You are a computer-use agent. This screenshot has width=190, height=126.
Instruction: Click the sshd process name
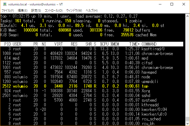click(146, 95)
